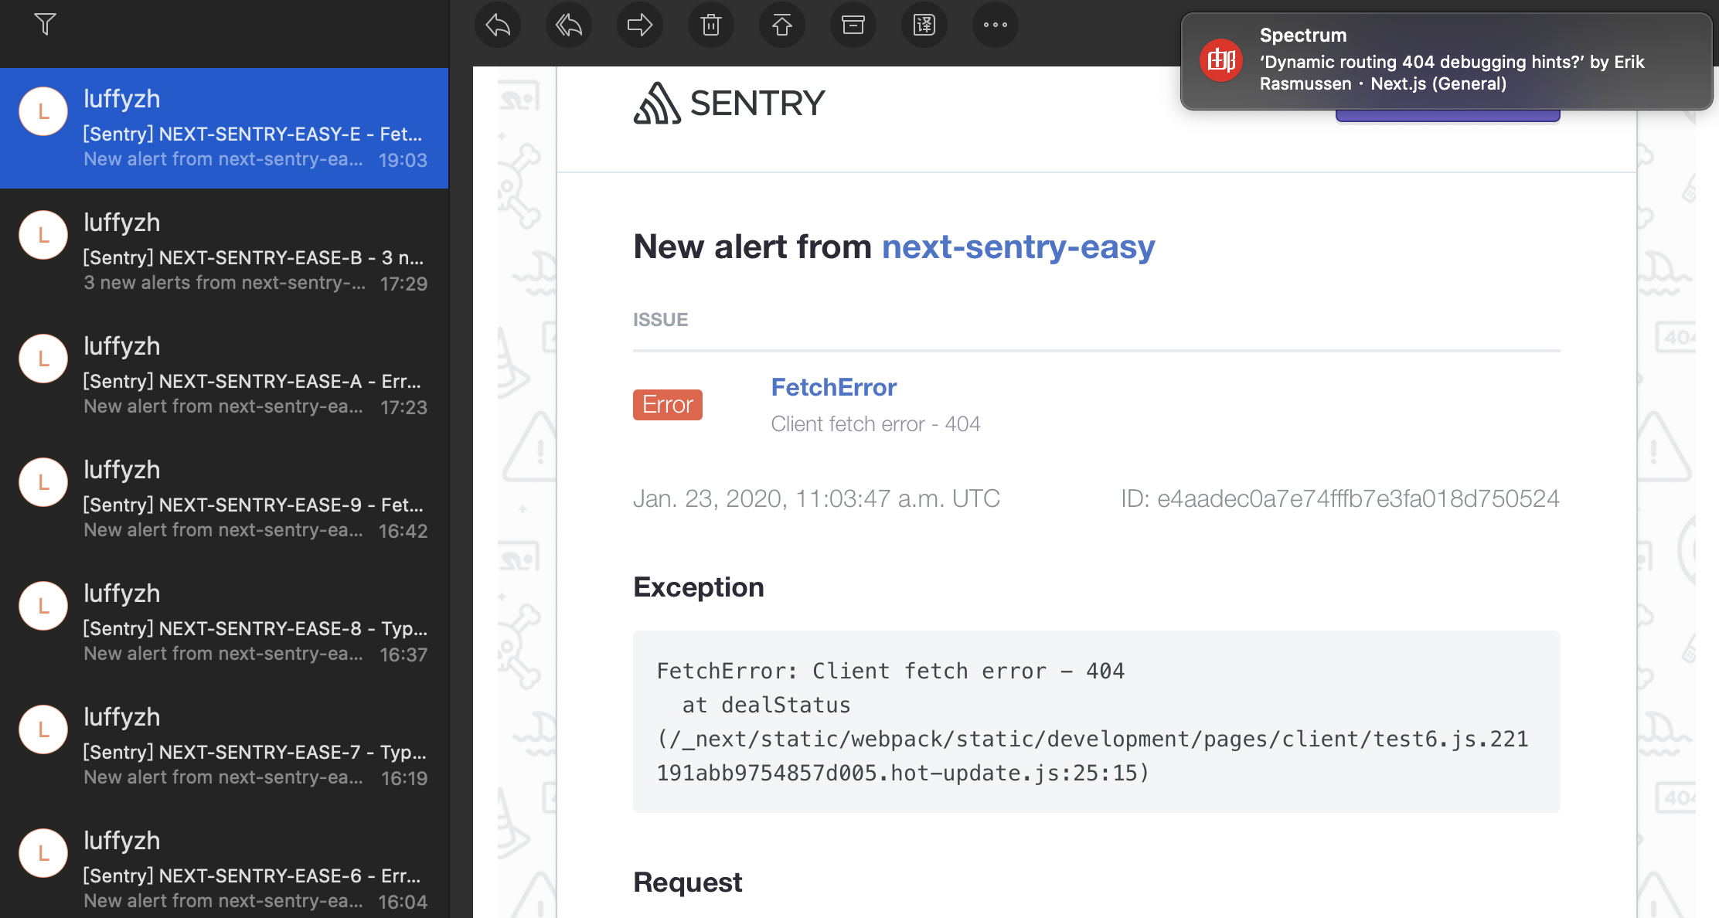Click the Sentry logo in email header
This screenshot has width=1719, height=918.
tap(729, 104)
